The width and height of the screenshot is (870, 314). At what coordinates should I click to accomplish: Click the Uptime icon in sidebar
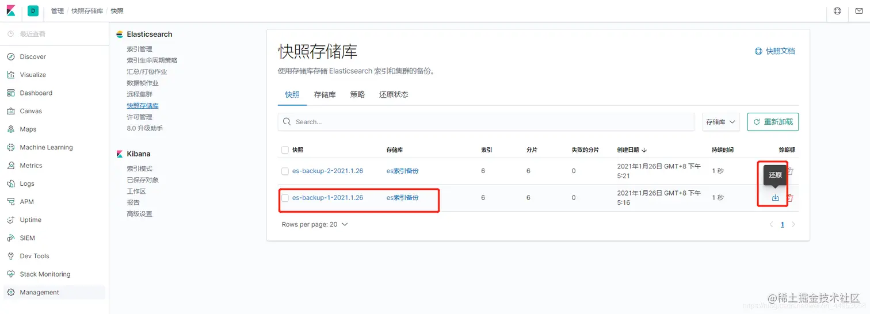(x=10, y=220)
